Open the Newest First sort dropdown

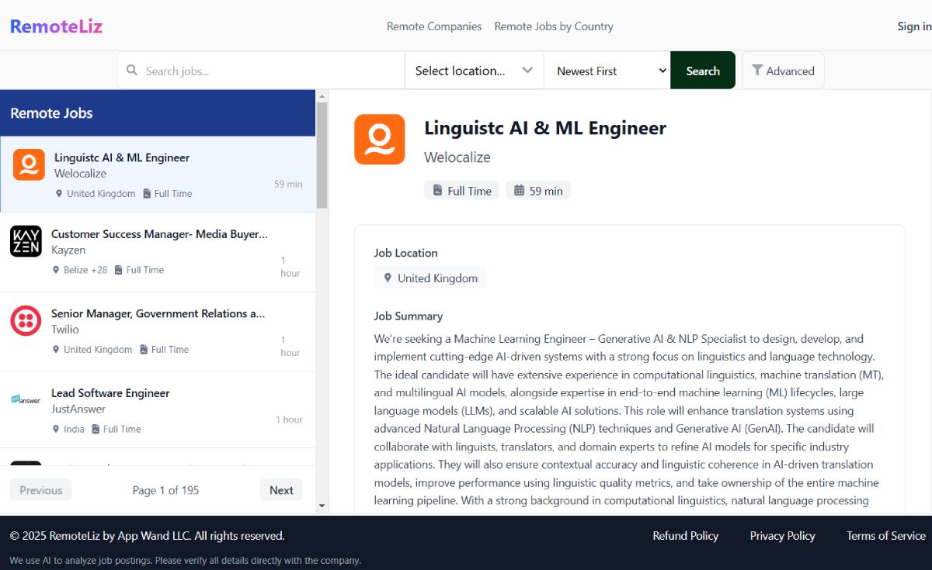(x=607, y=71)
